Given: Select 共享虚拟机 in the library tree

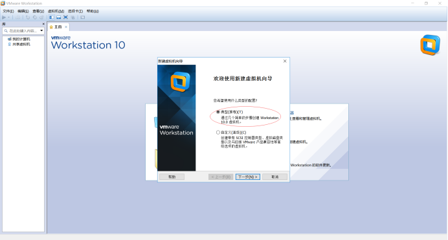Looking at the screenshot, I should click(x=21, y=44).
